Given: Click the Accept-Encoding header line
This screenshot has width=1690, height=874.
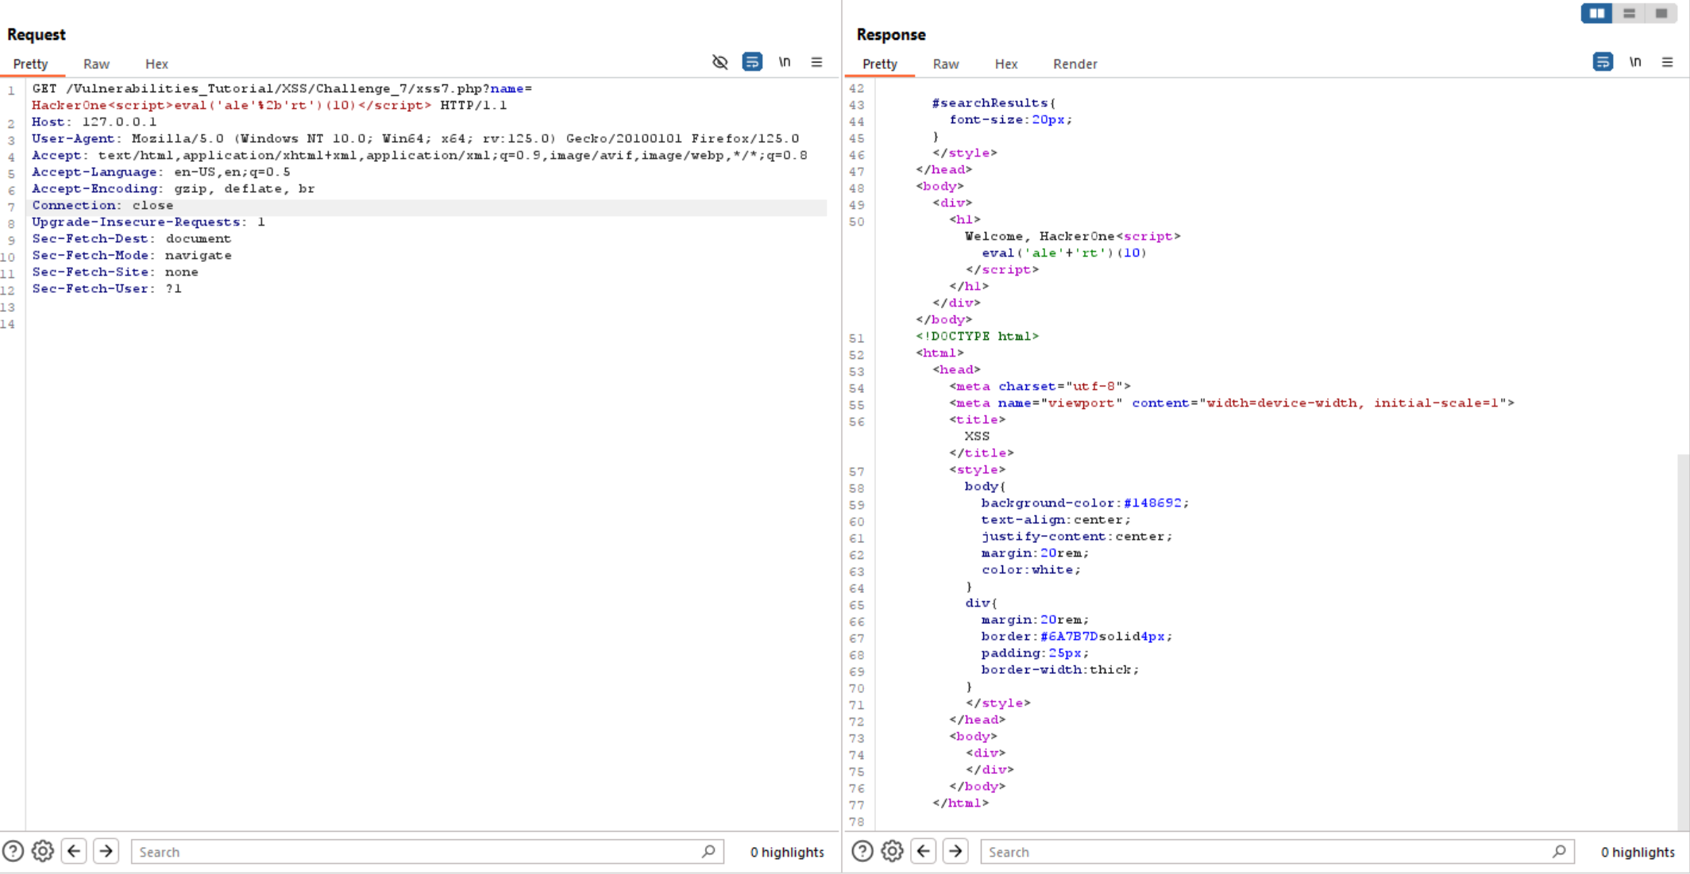Looking at the screenshot, I should pos(173,188).
